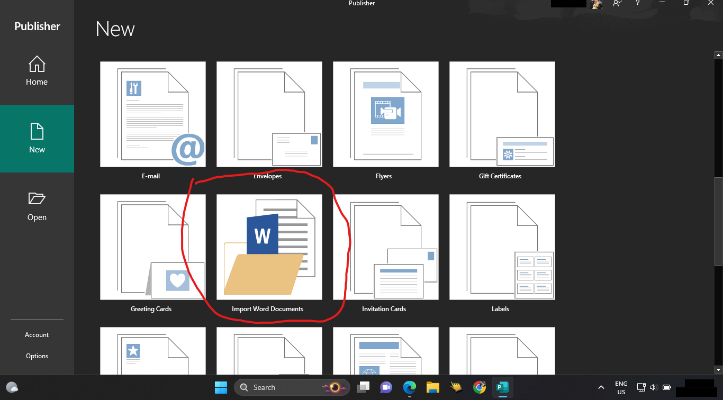This screenshot has height=400, width=723.
Task: Show hidden system tray icons
Action: tap(601, 387)
